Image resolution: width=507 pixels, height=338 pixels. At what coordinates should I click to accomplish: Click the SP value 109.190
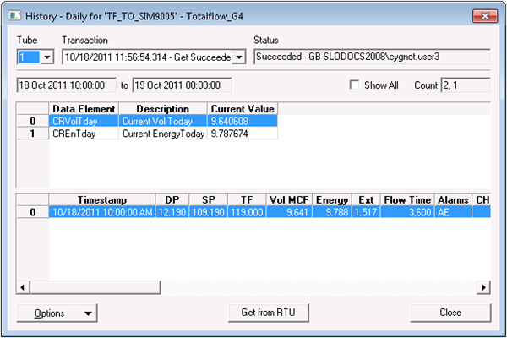tap(209, 212)
